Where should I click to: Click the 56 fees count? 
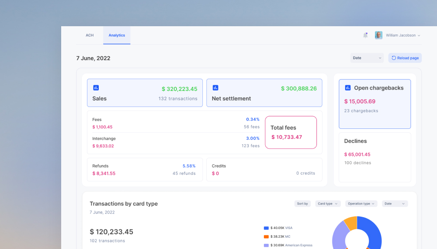point(251,127)
